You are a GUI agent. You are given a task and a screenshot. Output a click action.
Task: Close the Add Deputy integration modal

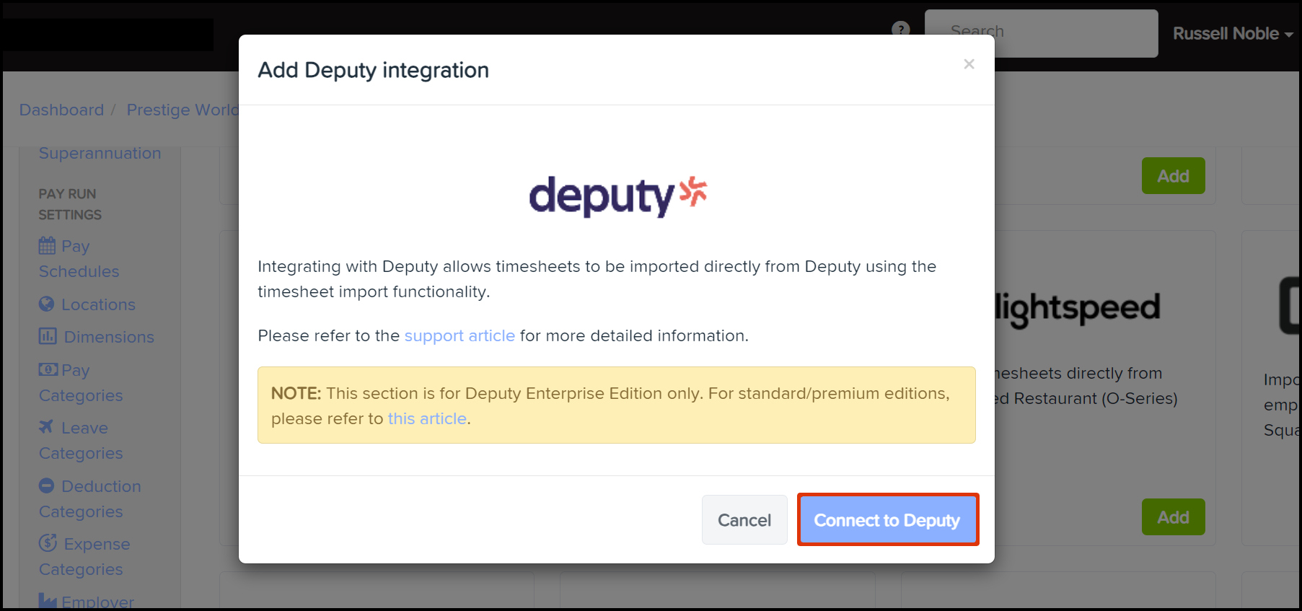[x=969, y=64]
